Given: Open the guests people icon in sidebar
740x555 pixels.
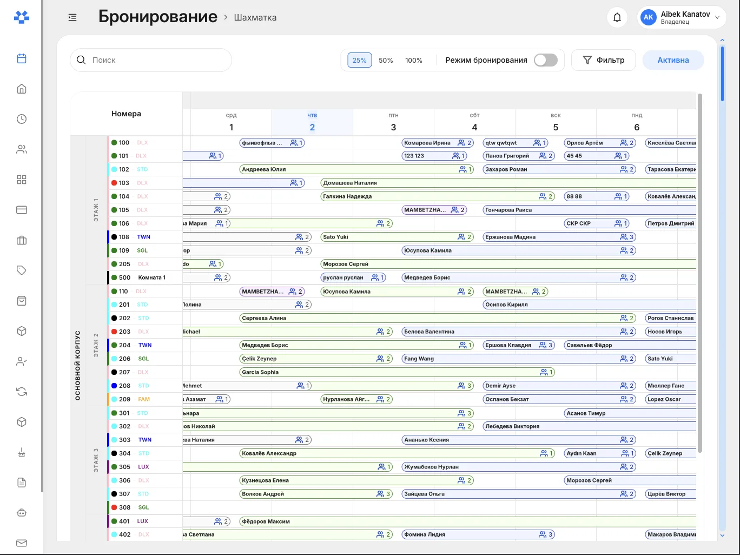Looking at the screenshot, I should pos(22,149).
